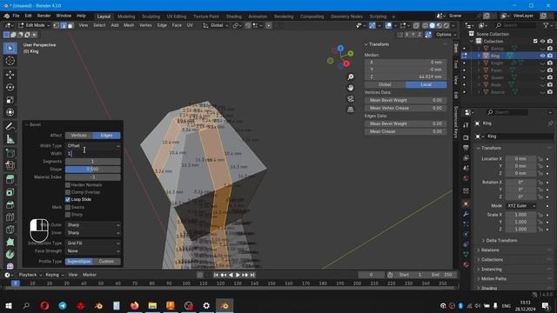The image size is (557, 313).
Task: Select the Move tool
Action: click(10, 75)
